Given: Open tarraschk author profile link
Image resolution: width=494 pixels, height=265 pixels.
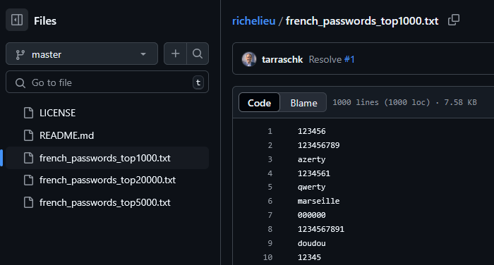Looking at the screenshot, I should [282, 59].
